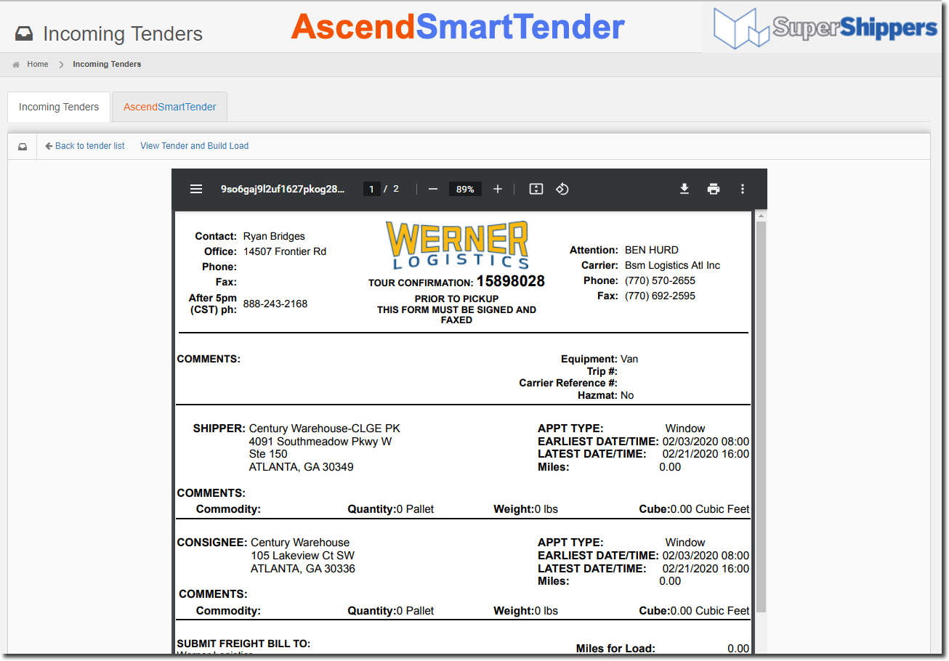Click the Incoming Tenders header tray icon

click(24, 34)
